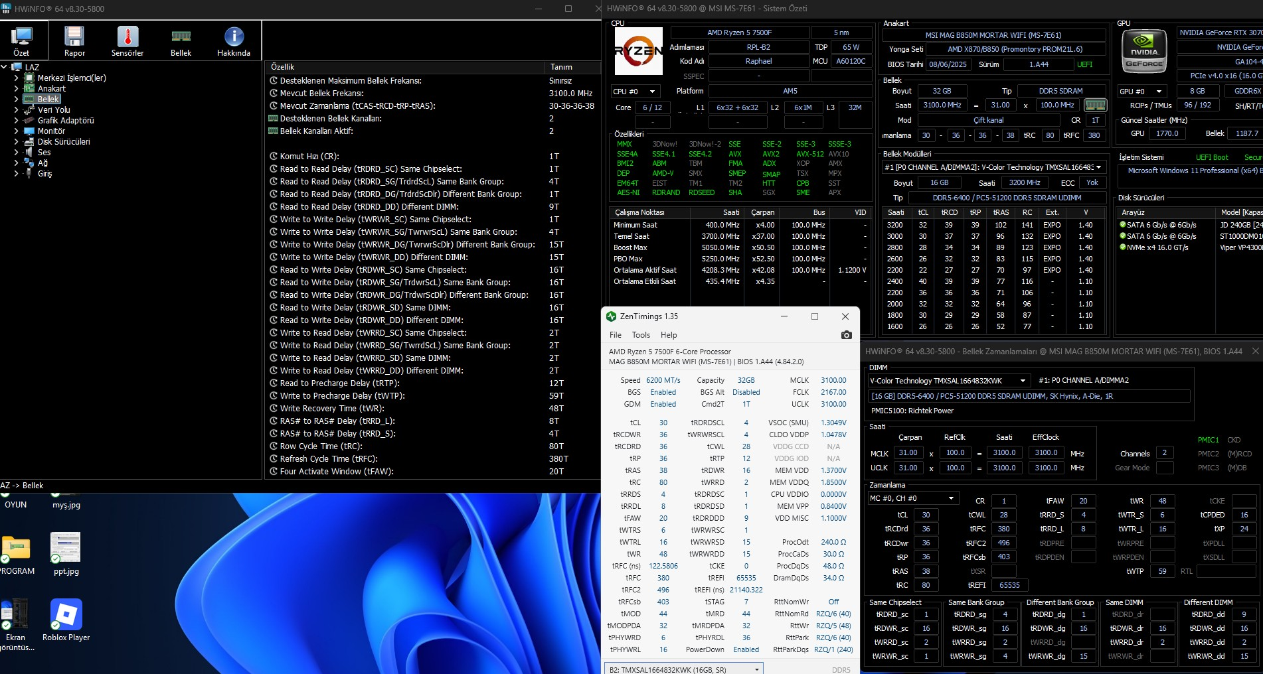Click the BIOS date 08/06/2025 field
The width and height of the screenshot is (1263, 674).
[x=948, y=64]
